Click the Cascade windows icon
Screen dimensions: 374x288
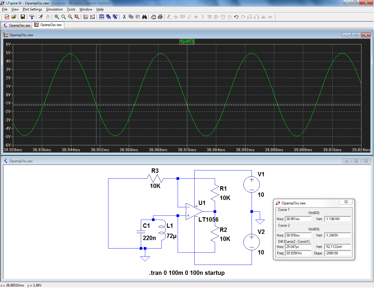coord(108,17)
